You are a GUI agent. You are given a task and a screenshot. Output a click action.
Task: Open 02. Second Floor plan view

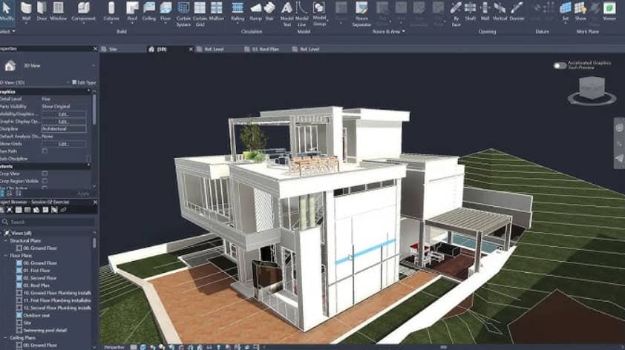pyautogui.click(x=40, y=278)
